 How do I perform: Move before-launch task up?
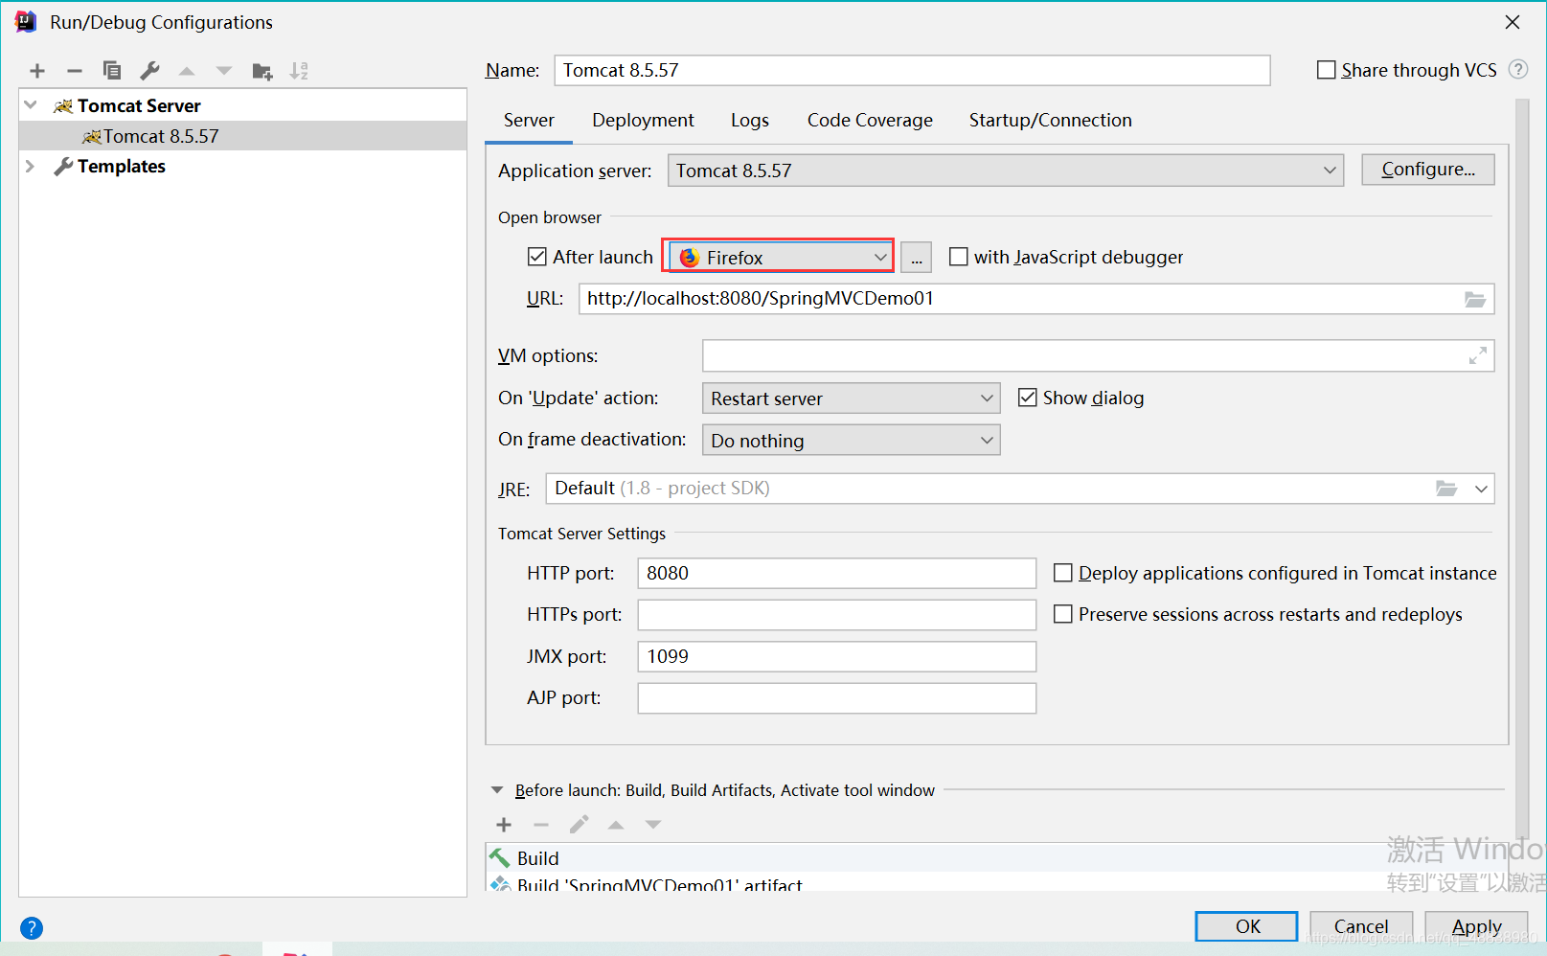click(x=616, y=825)
